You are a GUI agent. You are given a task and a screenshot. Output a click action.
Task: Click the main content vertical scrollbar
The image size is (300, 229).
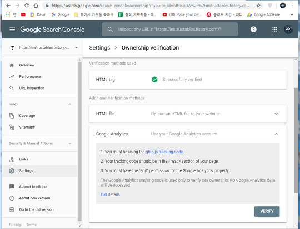coord(296,140)
